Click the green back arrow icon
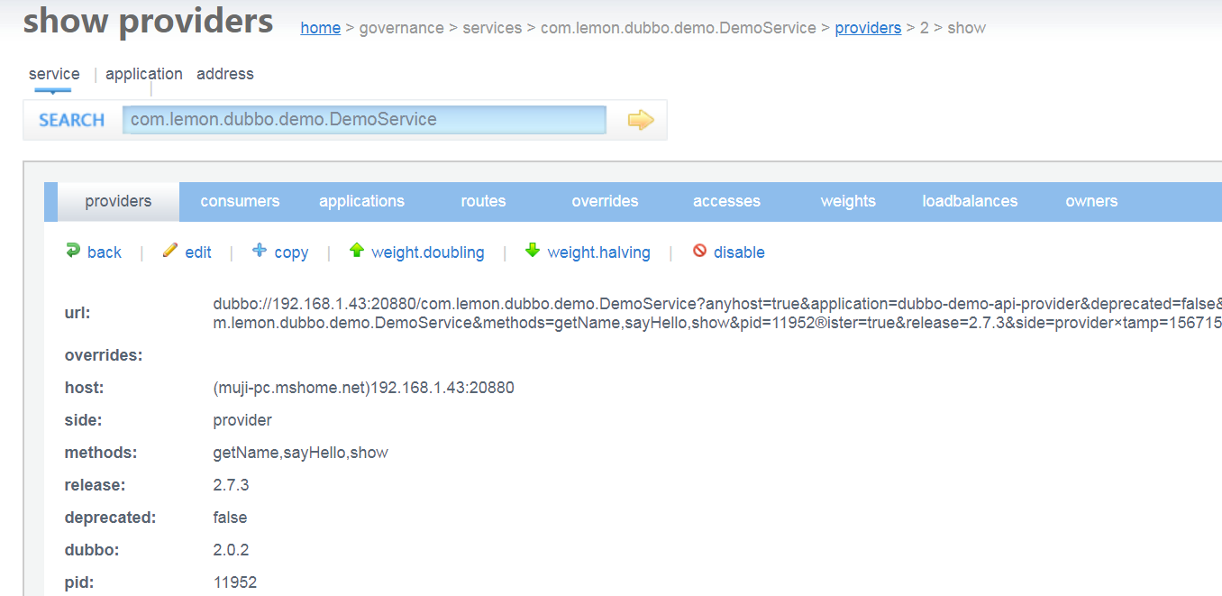The image size is (1222, 596). [73, 251]
